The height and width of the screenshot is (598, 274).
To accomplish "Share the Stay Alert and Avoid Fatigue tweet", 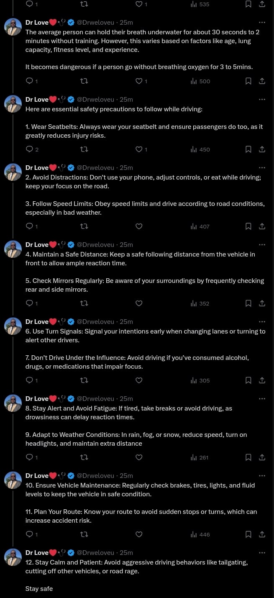I will click(x=262, y=457).
